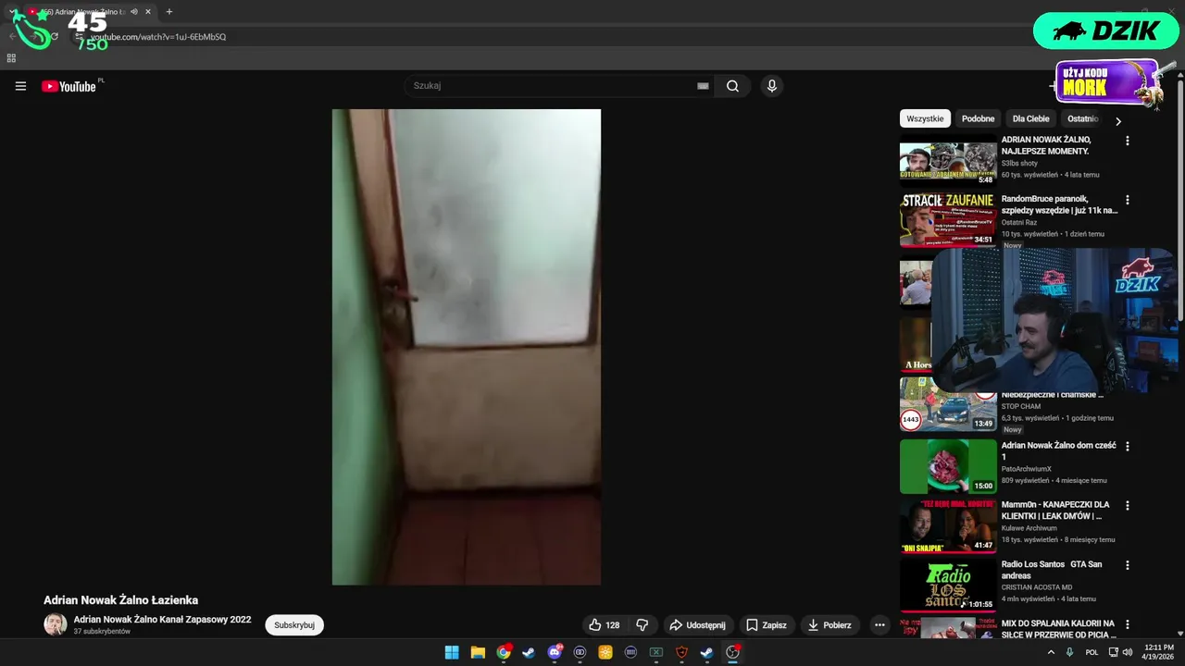Open title RandomBruce paranoik, szpiedzy wszędzie
The width and height of the screenshot is (1185, 666).
pos(1059,204)
